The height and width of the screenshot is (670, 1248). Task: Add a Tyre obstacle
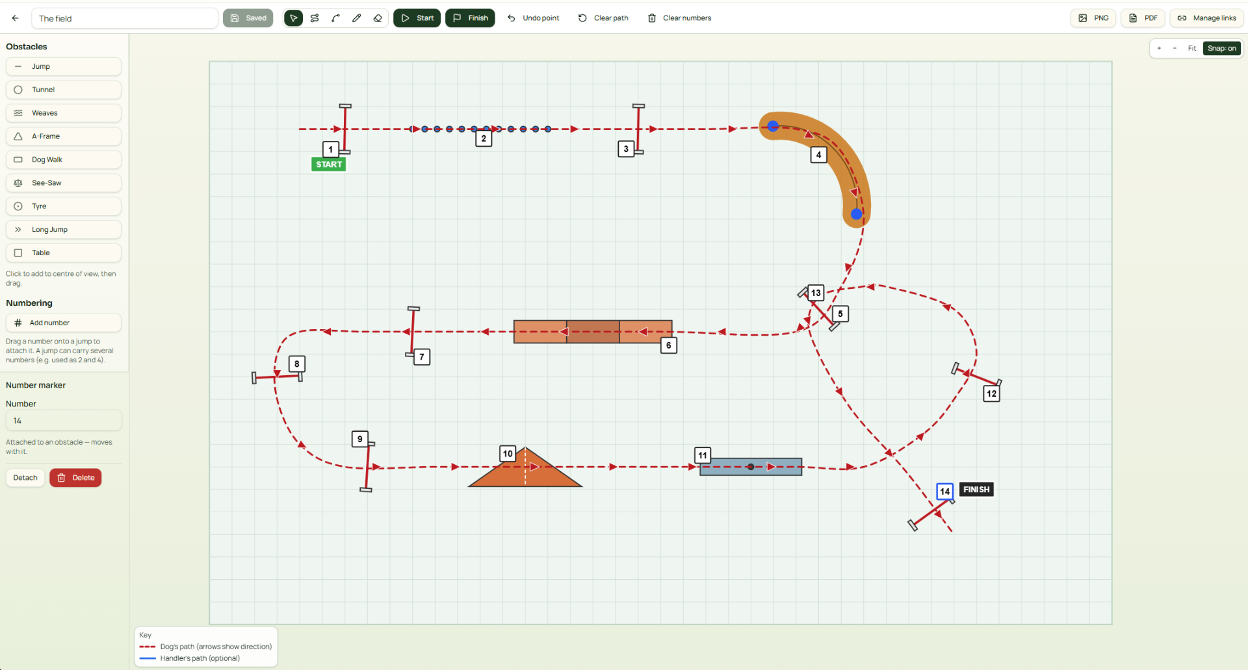(64, 206)
